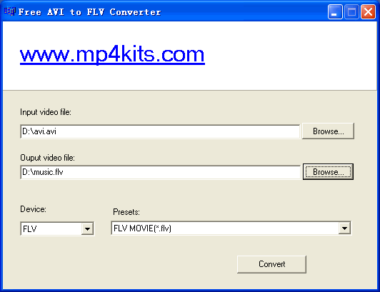This screenshot has width=380, height=292.
Task: Select the FLV device combo box
Action: point(57,228)
